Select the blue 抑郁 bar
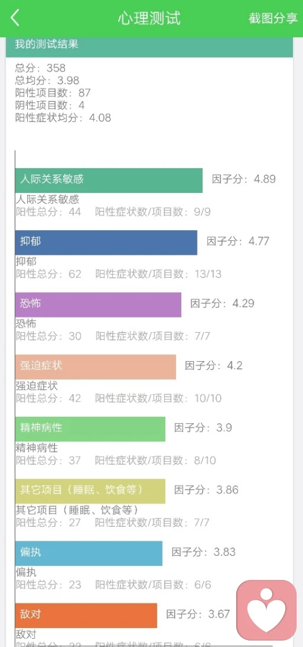Screen dimensions: 303x647 pos(106,243)
